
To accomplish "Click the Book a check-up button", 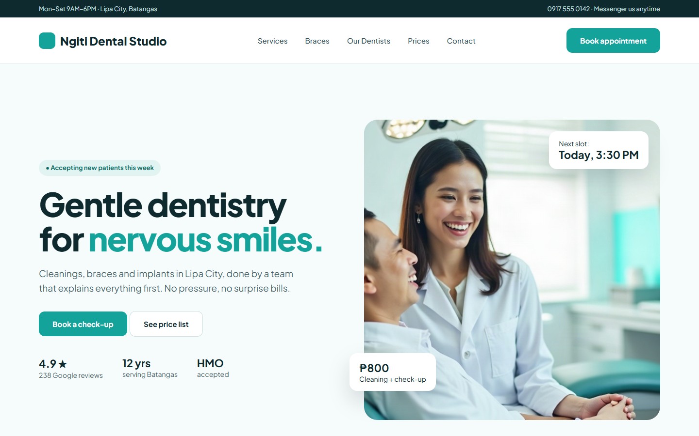I will [x=83, y=324].
